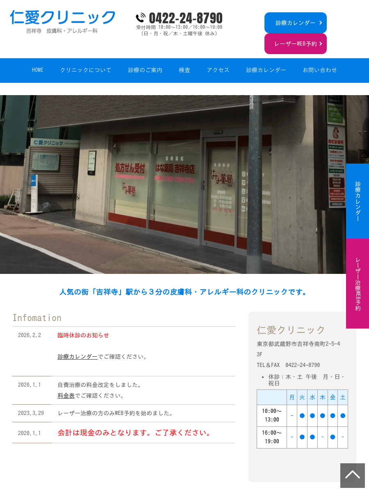369x492 pixels.
Task: Navigate to アクセス page
Action: (218, 70)
